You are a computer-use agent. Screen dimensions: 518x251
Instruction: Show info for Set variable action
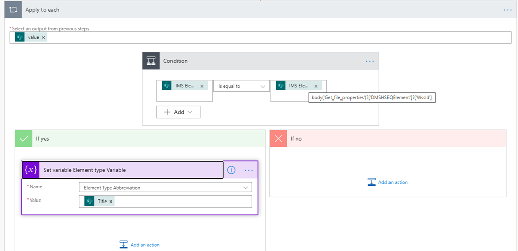click(x=231, y=170)
